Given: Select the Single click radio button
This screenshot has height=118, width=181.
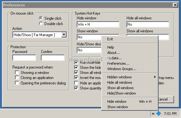Looking at the screenshot, I should (41, 18).
